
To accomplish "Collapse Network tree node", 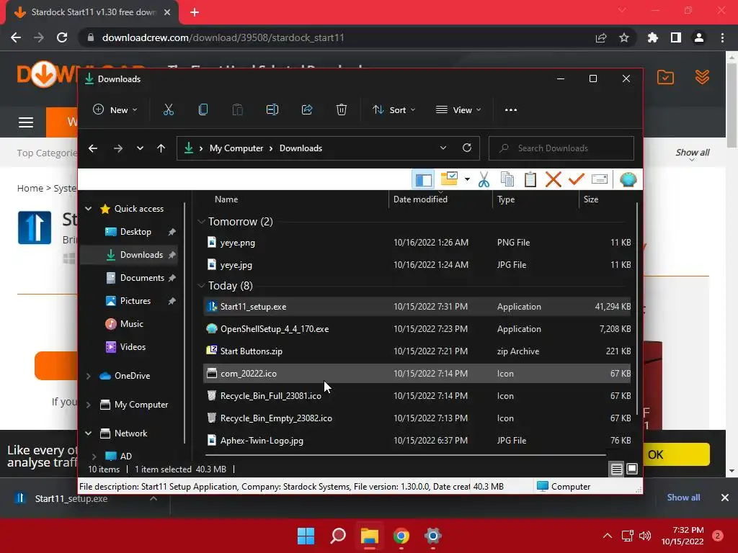I will coord(89,433).
